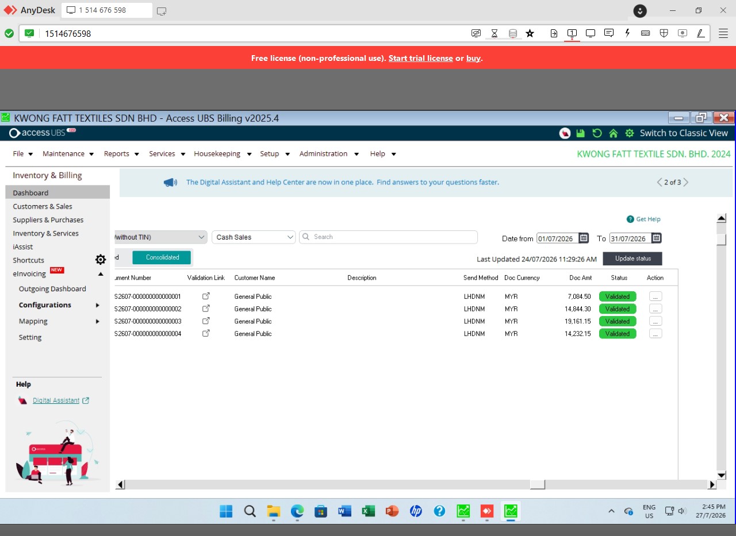This screenshot has width=736, height=536.
Task: Select the Consolidated toggle tab
Action: 162,257
